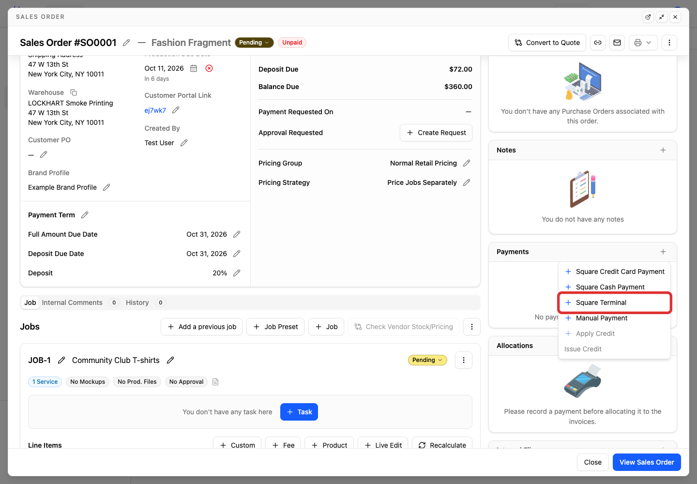697x484 pixels.
Task: Open sales order in new window icon
Action: coord(648,17)
